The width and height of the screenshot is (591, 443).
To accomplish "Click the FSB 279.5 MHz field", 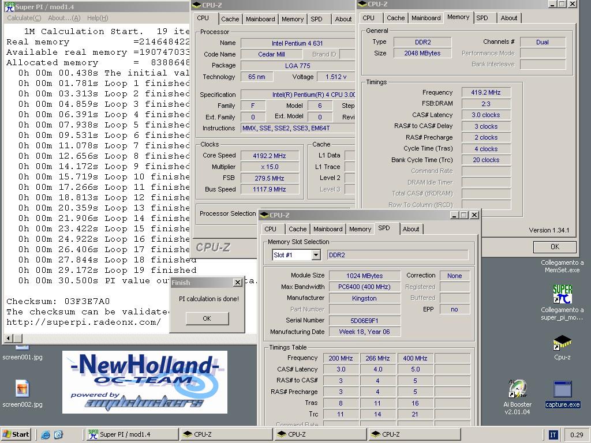I will click(x=270, y=178).
